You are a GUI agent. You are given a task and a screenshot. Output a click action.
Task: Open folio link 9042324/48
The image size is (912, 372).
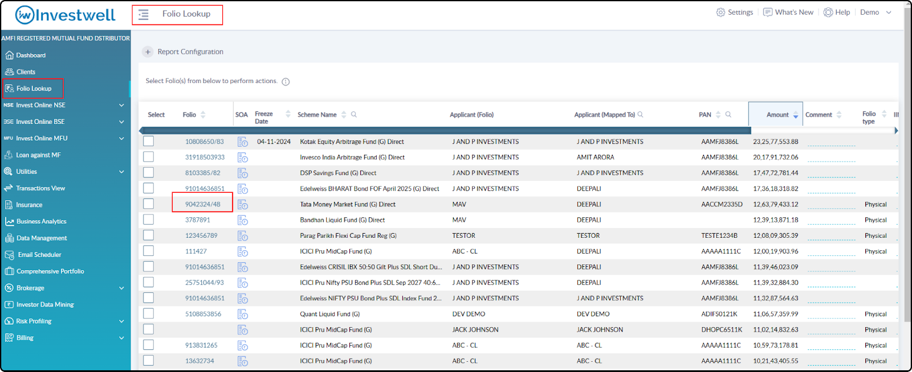(203, 204)
